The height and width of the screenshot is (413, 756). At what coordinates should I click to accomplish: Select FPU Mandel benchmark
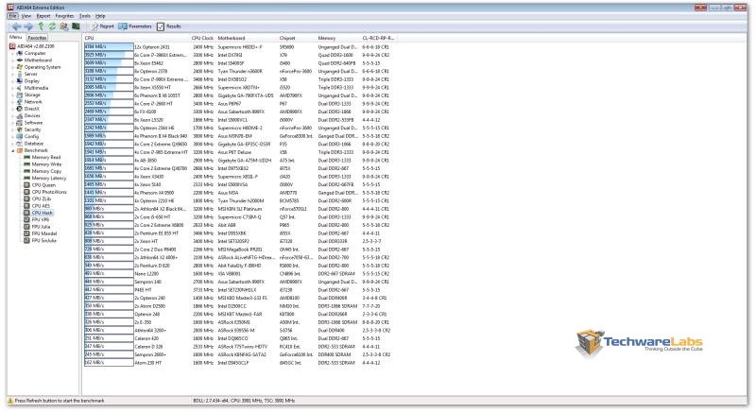(x=44, y=233)
